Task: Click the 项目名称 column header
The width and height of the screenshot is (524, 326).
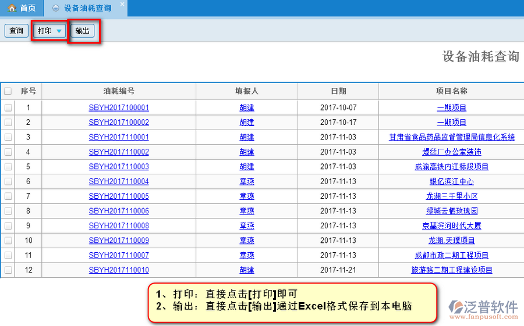Action: (452, 91)
